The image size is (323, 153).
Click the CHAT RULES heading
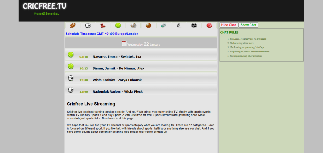coord(230,33)
